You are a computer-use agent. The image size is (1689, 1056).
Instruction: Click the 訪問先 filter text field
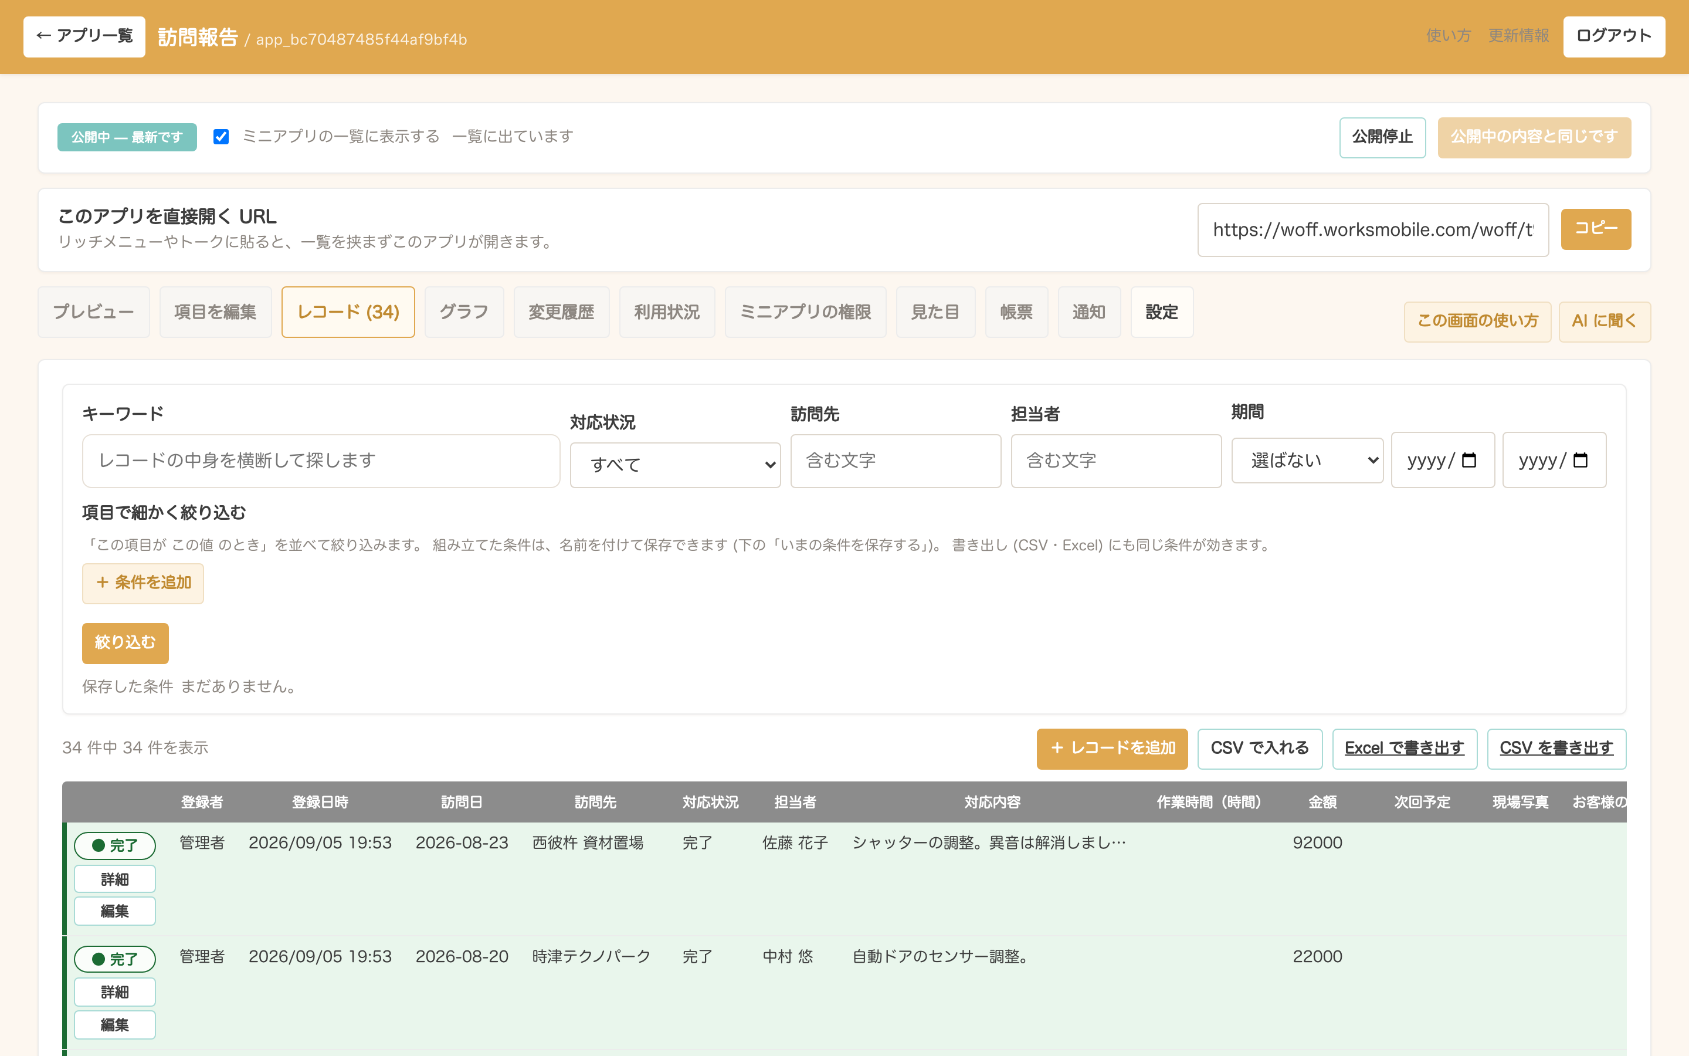[896, 461]
